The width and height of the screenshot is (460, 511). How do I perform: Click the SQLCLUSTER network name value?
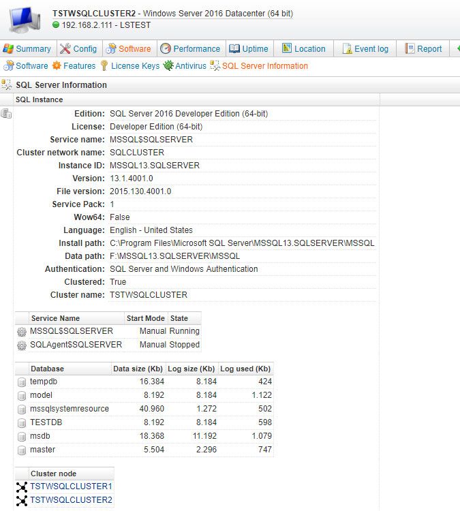point(137,153)
